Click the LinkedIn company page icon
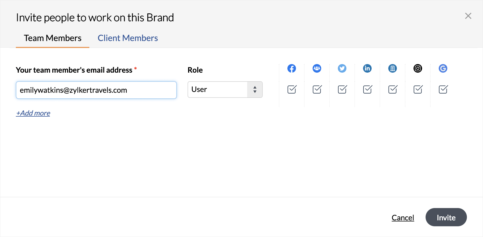 coord(393,68)
